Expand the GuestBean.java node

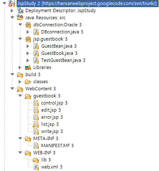pyautogui.click(x=28, y=46)
